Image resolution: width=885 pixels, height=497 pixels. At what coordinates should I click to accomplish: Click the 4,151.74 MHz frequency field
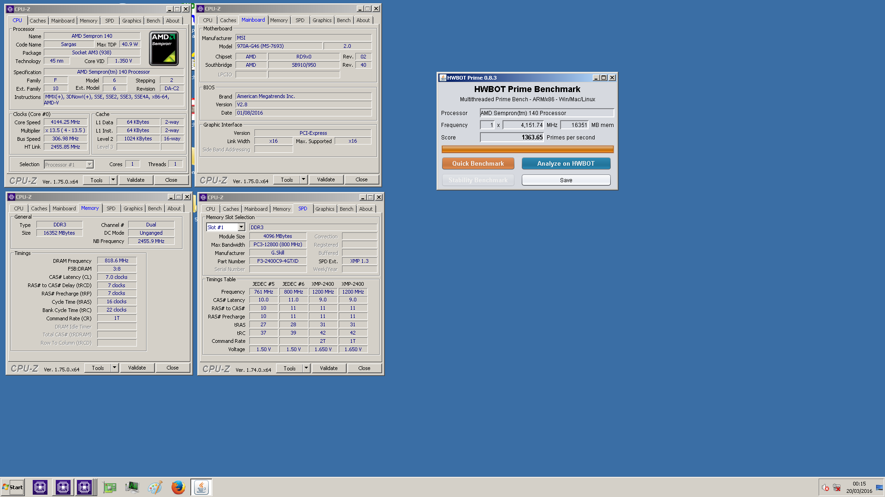(x=524, y=125)
